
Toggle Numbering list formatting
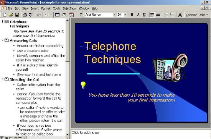pos(166,15)
